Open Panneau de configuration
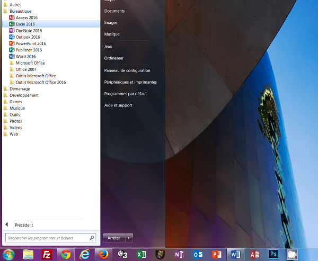The height and width of the screenshot is (261, 318). [x=127, y=70]
